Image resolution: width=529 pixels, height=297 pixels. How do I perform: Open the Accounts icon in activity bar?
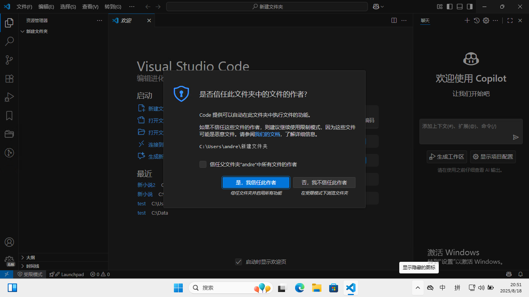[9, 242]
